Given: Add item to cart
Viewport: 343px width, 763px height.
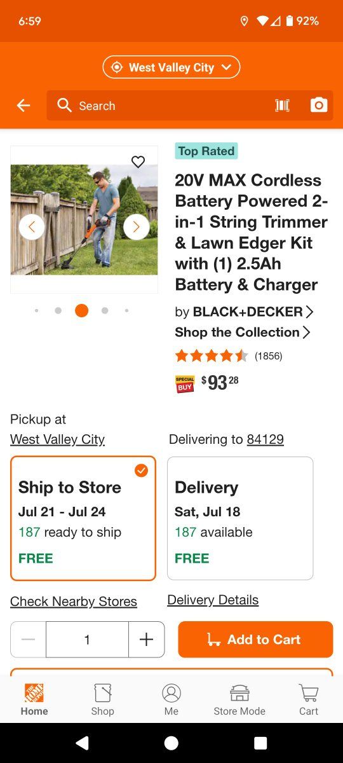Looking at the screenshot, I should 255,640.
